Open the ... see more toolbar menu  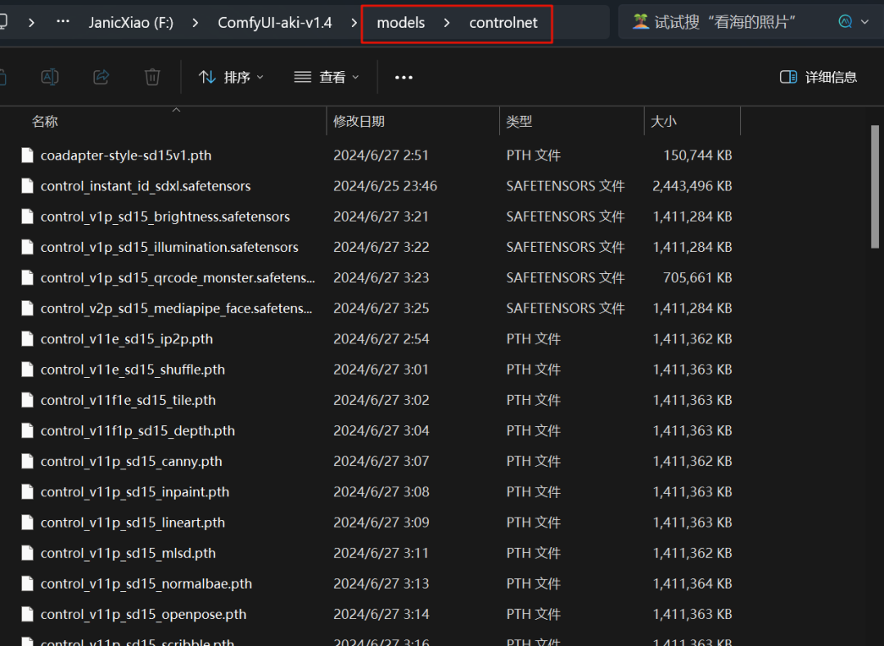403,76
